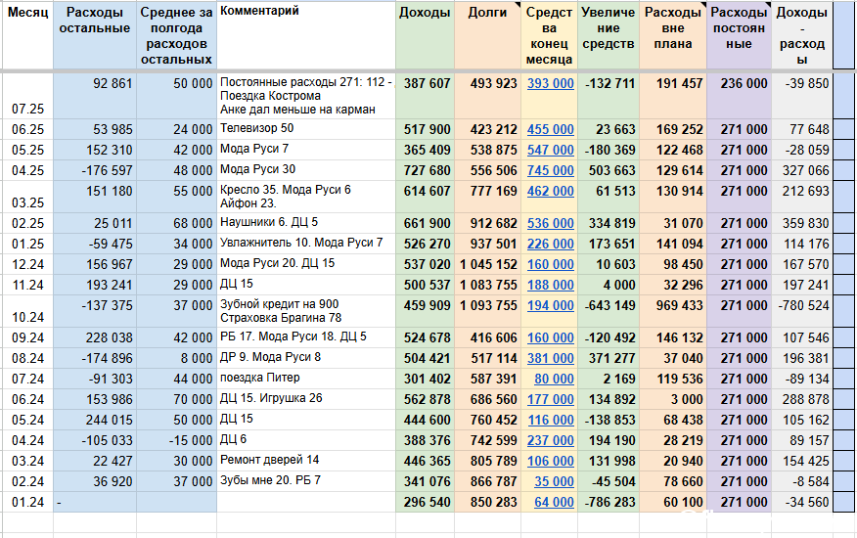857x538 pixels.
Task: Select the ДР 9. Мода Руси 8 cell
Action: tap(306, 359)
